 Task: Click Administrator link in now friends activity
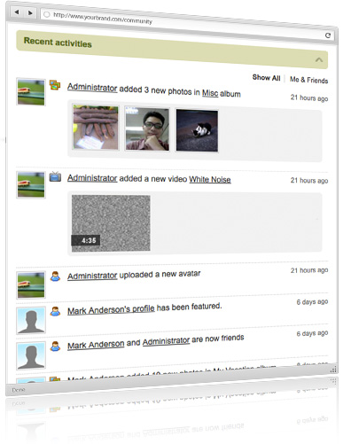pos(166,341)
